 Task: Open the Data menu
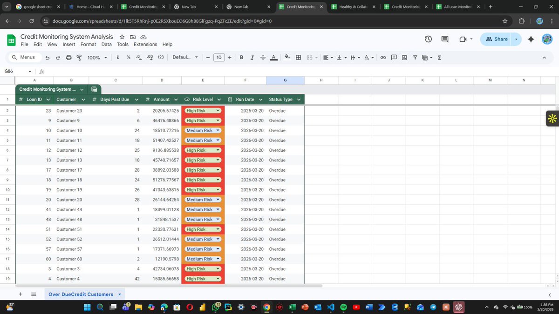click(106, 44)
